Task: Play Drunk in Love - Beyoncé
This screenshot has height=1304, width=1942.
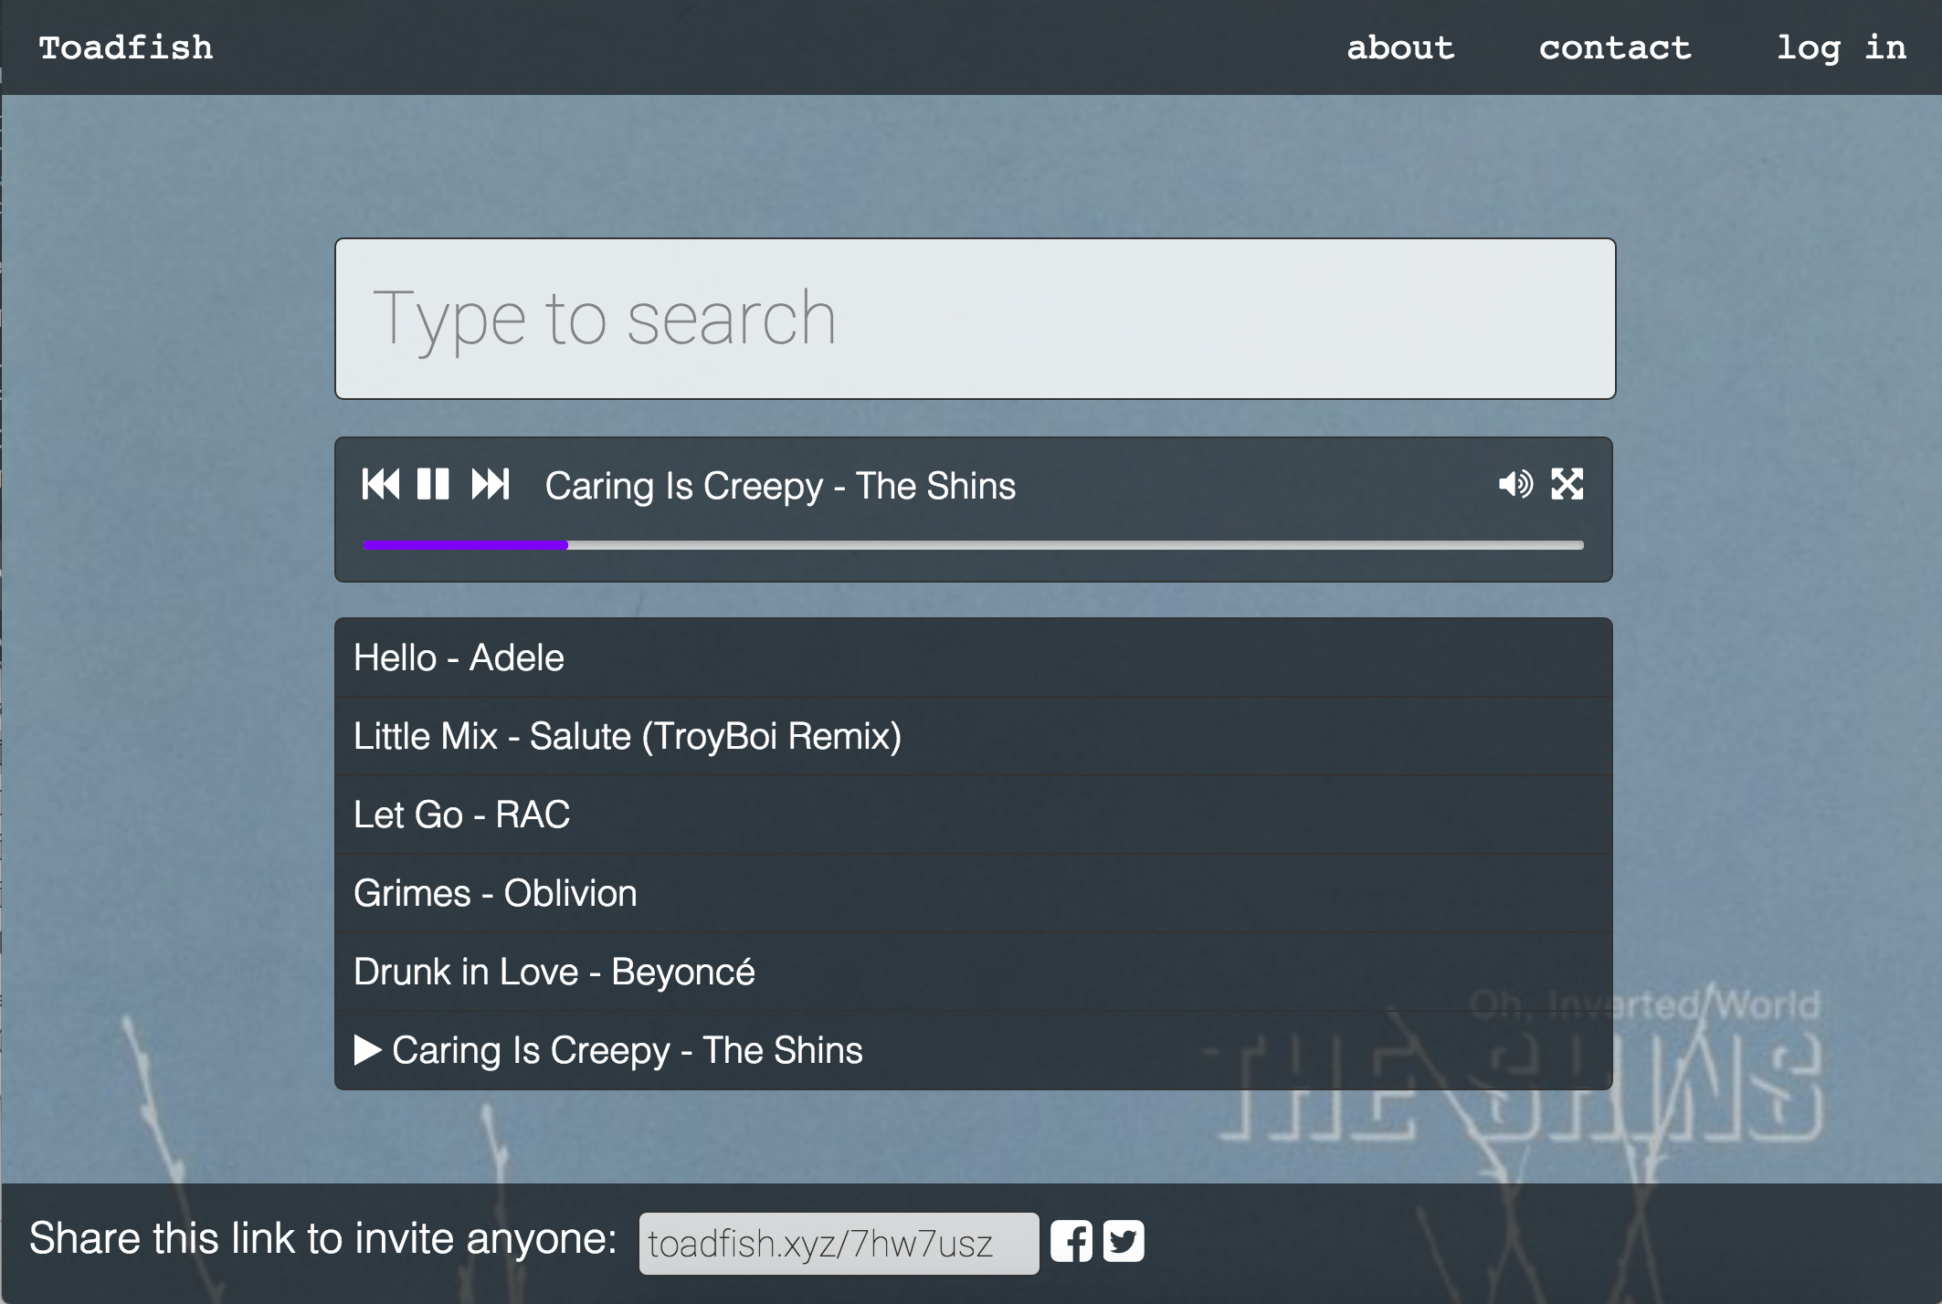Action: coord(554,972)
